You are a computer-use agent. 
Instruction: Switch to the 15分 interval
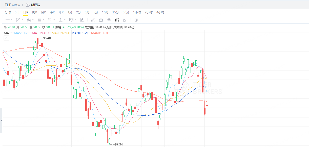click(116, 12)
